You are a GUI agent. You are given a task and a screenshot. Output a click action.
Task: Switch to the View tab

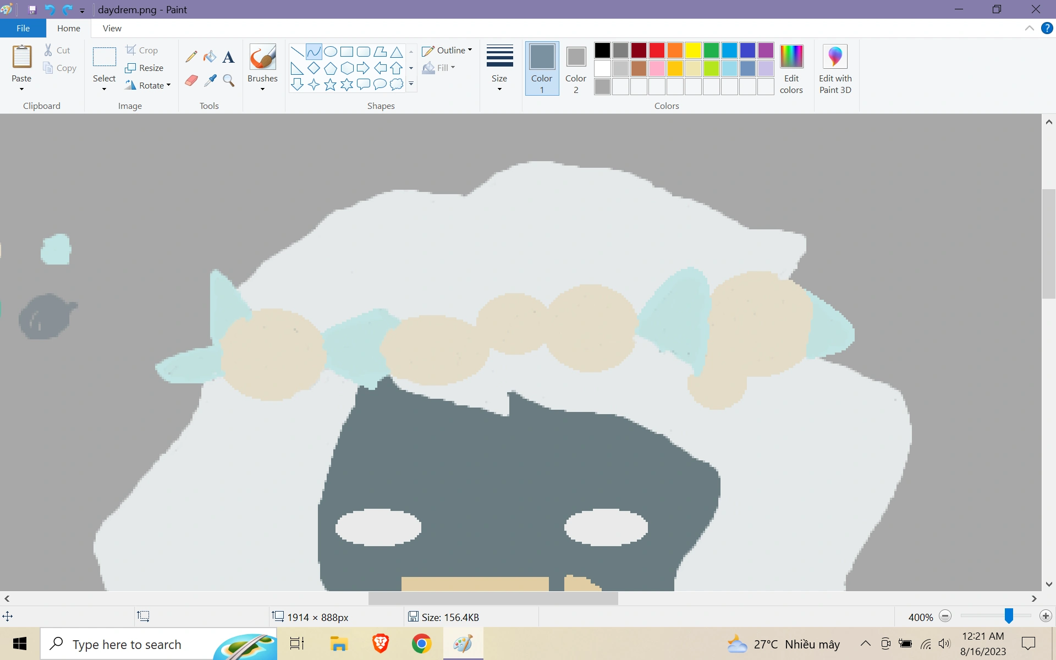[112, 28]
